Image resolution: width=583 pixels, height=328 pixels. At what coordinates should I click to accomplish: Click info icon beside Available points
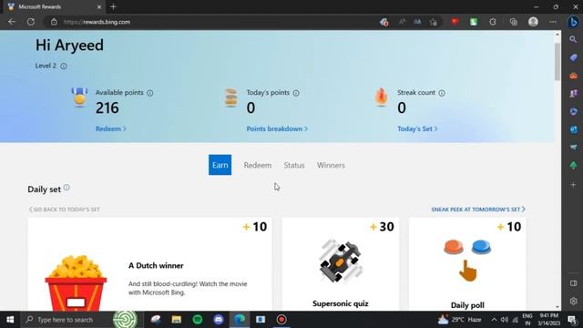pos(149,93)
